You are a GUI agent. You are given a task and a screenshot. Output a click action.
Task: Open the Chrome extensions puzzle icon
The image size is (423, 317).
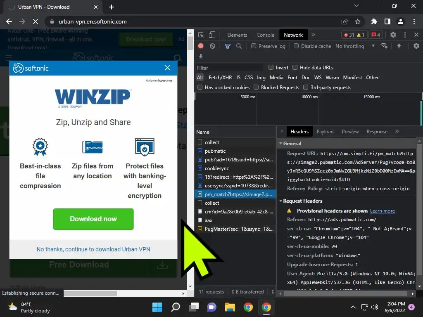[374, 21]
